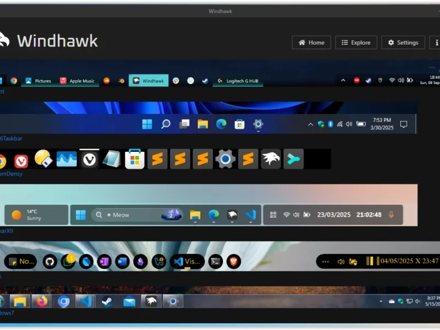
Task: Click the 7:53 PM 3/30/2025 clock
Action: pyautogui.click(x=382, y=124)
